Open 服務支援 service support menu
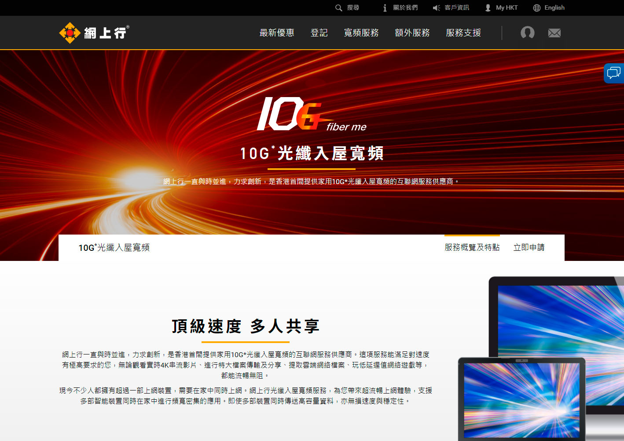 click(463, 33)
